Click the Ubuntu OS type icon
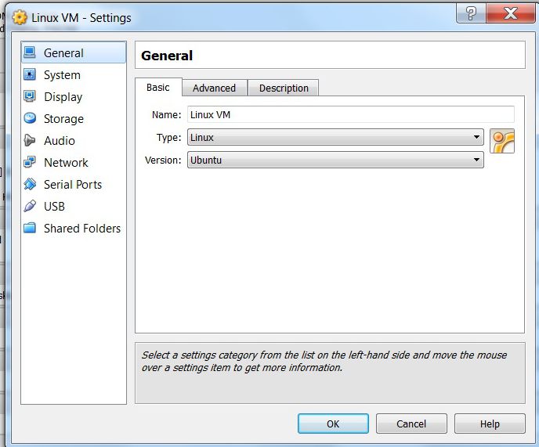539x447 pixels. click(x=502, y=141)
